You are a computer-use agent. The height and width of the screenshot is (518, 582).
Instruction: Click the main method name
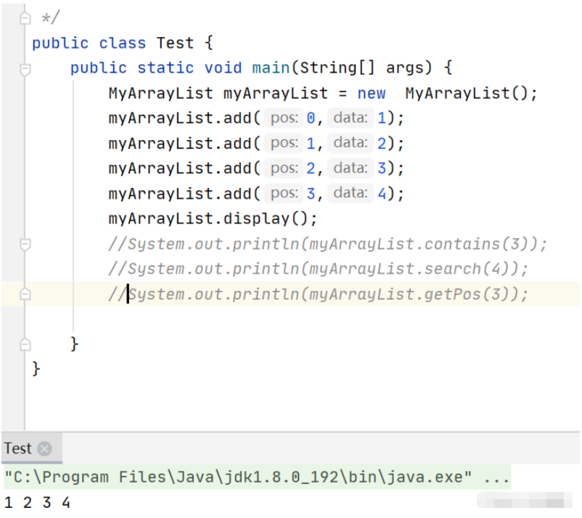(271, 68)
